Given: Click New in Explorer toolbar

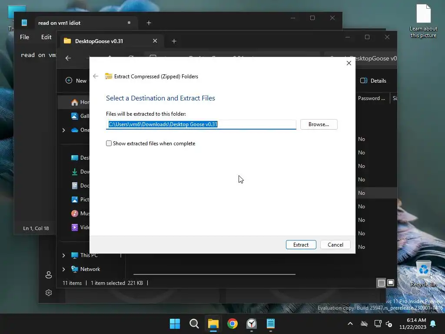Looking at the screenshot, I should pos(76,80).
